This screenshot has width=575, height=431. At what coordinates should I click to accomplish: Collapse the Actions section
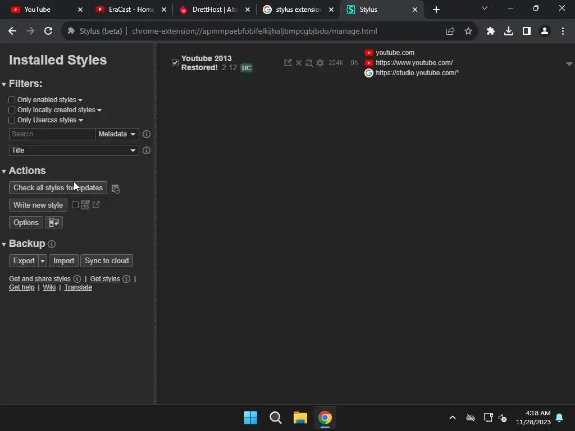click(4, 171)
